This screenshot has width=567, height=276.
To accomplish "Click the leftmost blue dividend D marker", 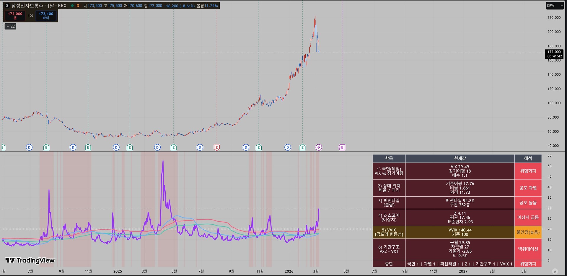I will (29, 147).
